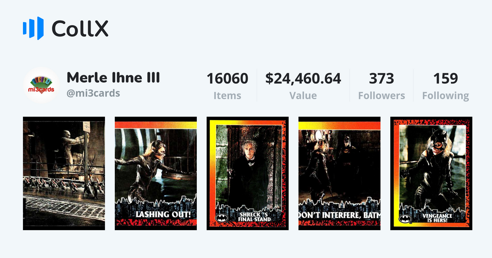Screen dimensions: 492x258
Task: Open the Shreck's Final Stand card
Action: (248, 173)
